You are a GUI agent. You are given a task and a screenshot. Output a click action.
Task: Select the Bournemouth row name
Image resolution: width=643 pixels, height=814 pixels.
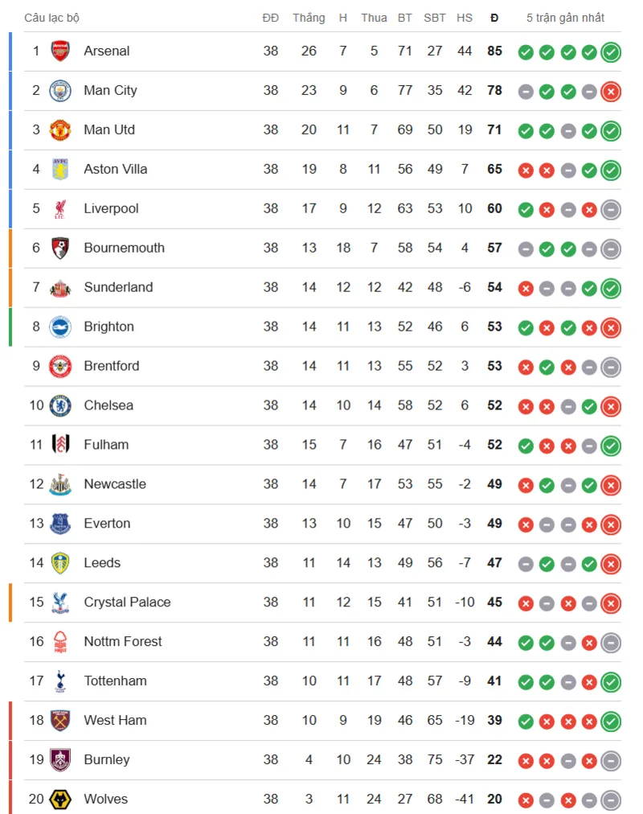pos(125,249)
